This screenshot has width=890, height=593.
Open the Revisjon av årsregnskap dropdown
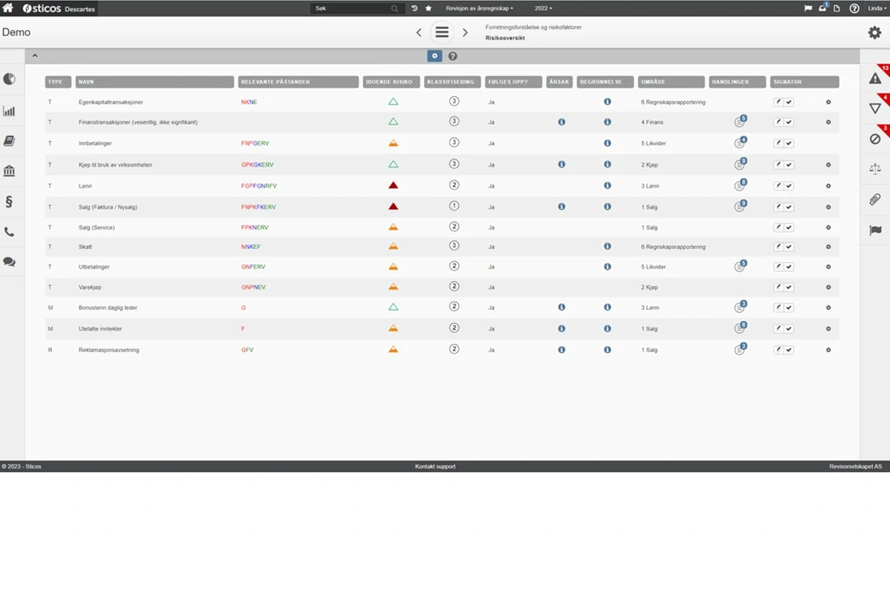pyautogui.click(x=479, y=8)
